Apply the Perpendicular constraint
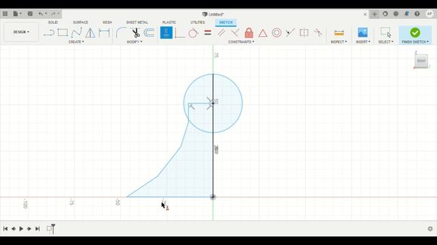This screenshot has width=437, height=245. (235, 33)
